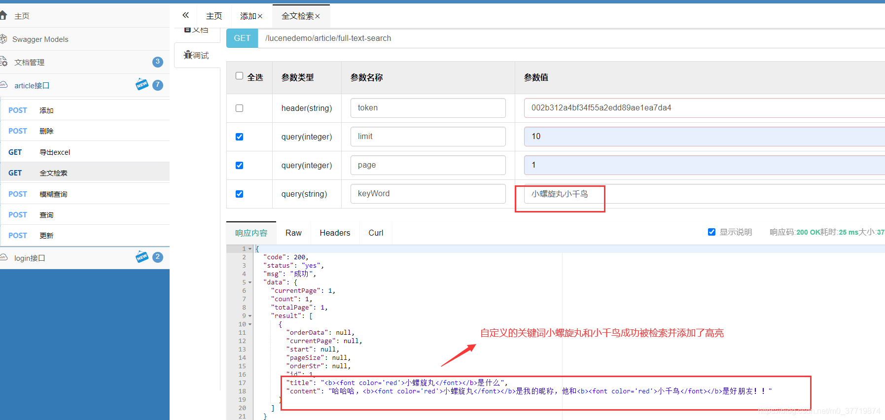Viewport: 885px width, 420px height.
Task: Click the count badge 3 on 文档管理
Action: click(158, 62)
